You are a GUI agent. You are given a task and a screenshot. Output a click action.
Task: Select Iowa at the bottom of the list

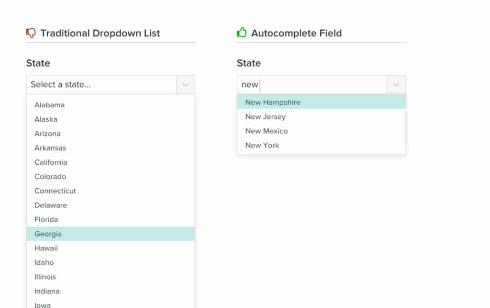(x=42, y=305)
